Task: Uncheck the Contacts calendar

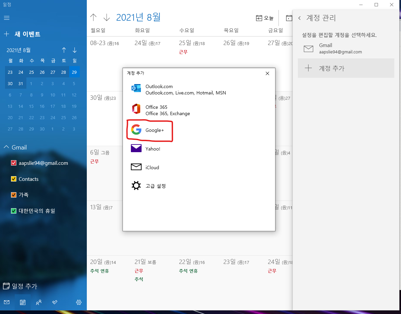Action: 14,179
